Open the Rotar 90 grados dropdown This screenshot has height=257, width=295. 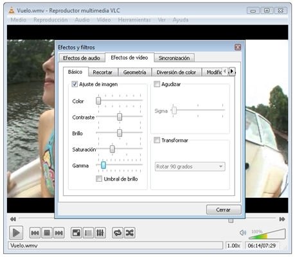click(x=190, y=166)
